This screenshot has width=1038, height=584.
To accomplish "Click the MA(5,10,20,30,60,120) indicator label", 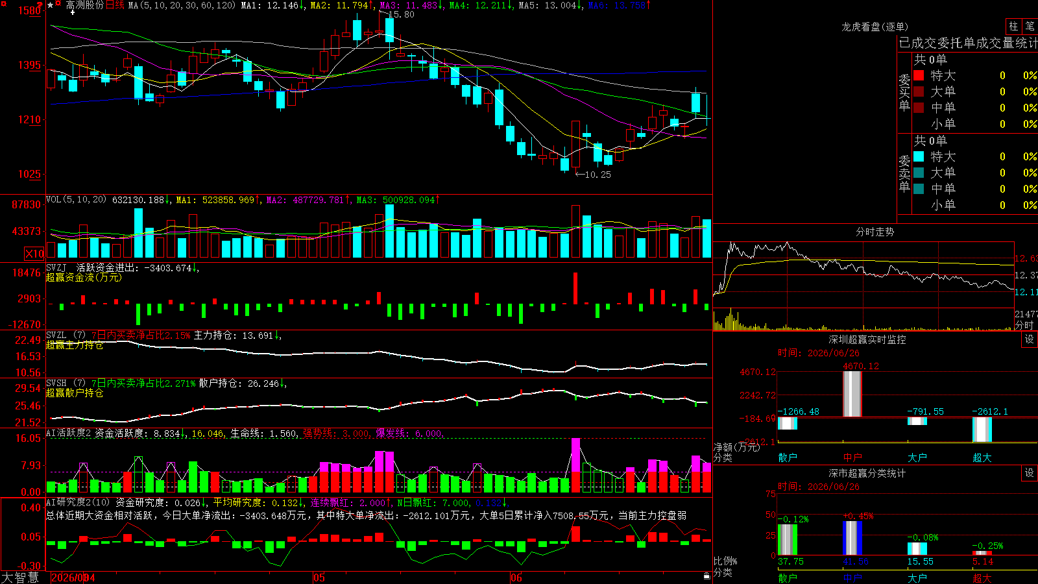I will pos(182,5).
